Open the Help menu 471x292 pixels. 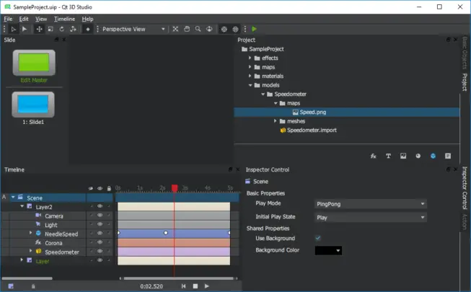[x=87, y=19]
